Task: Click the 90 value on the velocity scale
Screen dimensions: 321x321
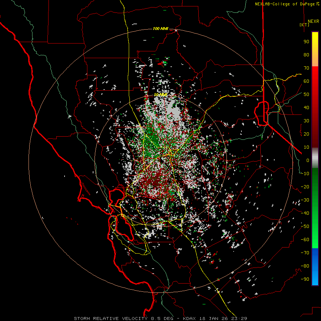Action: point(306,42)
